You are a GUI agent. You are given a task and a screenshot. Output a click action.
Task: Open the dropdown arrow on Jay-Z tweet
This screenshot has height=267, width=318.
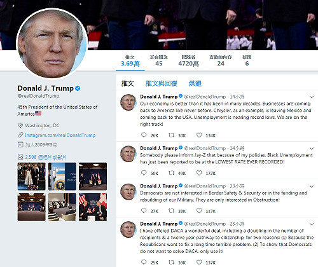[x=312, y=149]
